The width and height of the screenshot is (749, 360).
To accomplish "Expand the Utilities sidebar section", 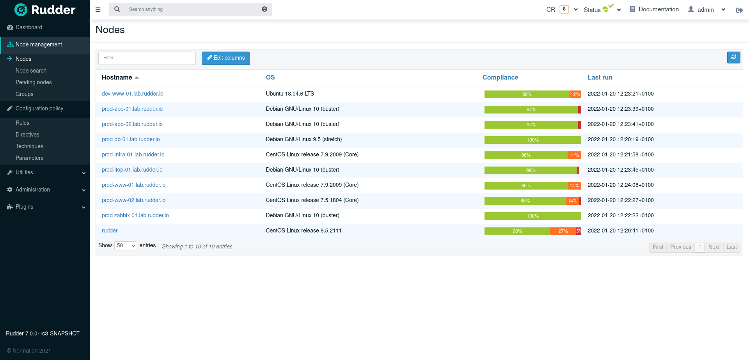I will click(x=45, y=172).
